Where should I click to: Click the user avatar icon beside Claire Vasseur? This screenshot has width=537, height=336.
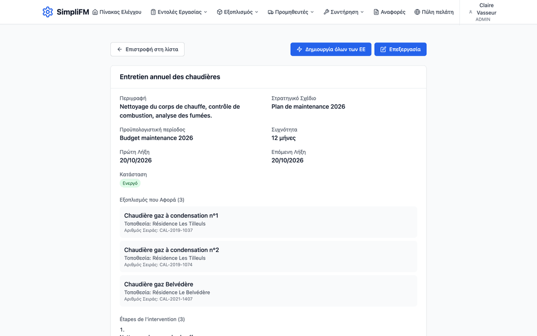click(x=470, y=12)
